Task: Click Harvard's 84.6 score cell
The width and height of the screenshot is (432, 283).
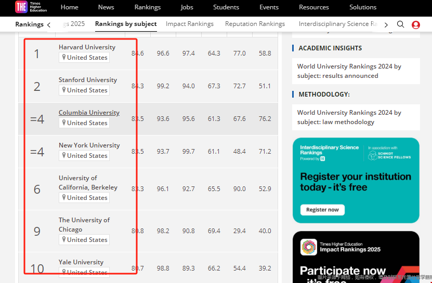Action: (x=137, y=53)
